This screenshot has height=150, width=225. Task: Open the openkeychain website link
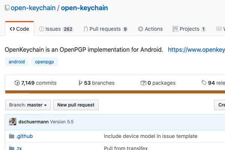coord(196,49)
